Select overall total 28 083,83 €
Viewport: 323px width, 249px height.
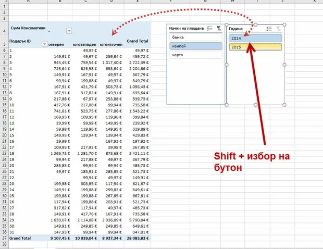(x=138, y=238)
